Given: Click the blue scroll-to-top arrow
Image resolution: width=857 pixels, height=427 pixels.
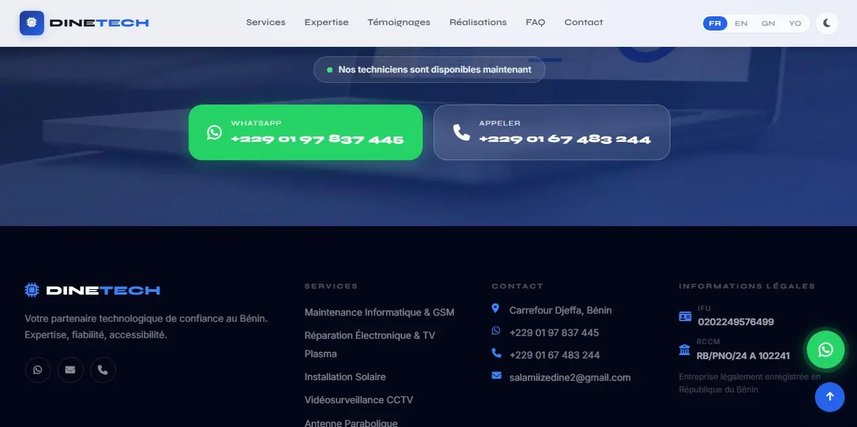Looking at the screenshot, I should pos(829,397).
